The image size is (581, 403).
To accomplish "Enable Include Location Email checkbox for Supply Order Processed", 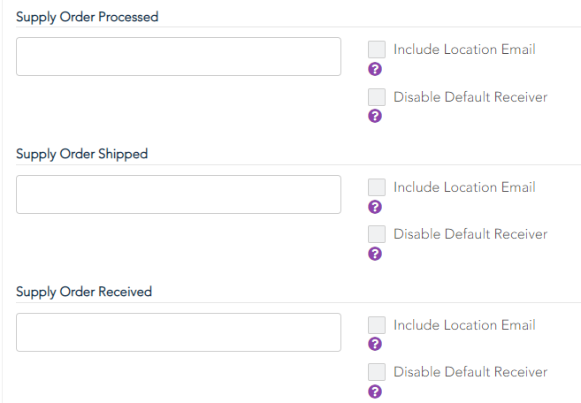I will tap(377, 49).
